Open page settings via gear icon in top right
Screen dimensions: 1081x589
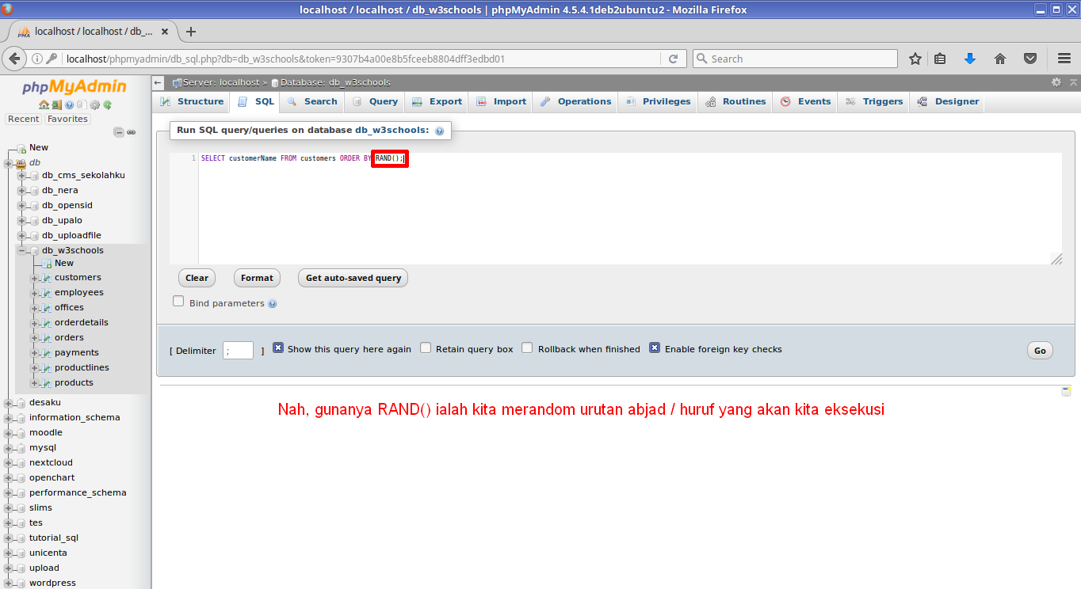click(1056, 82)
